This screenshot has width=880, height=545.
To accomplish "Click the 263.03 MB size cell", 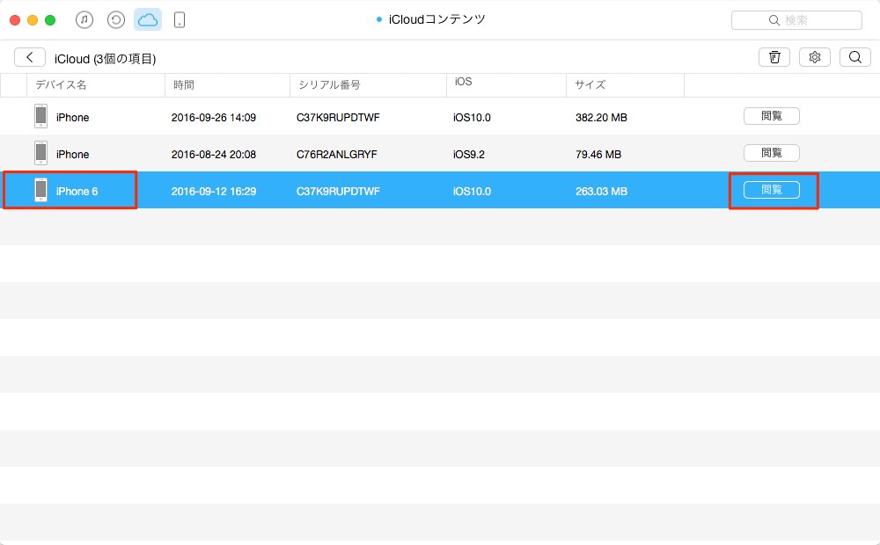I will click(601, 192).
